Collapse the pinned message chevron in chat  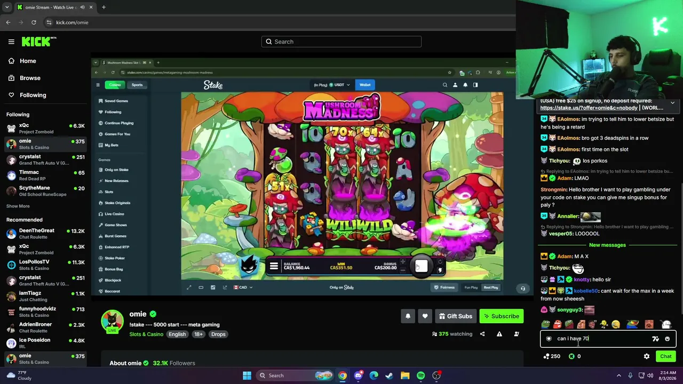click(672, 103)
